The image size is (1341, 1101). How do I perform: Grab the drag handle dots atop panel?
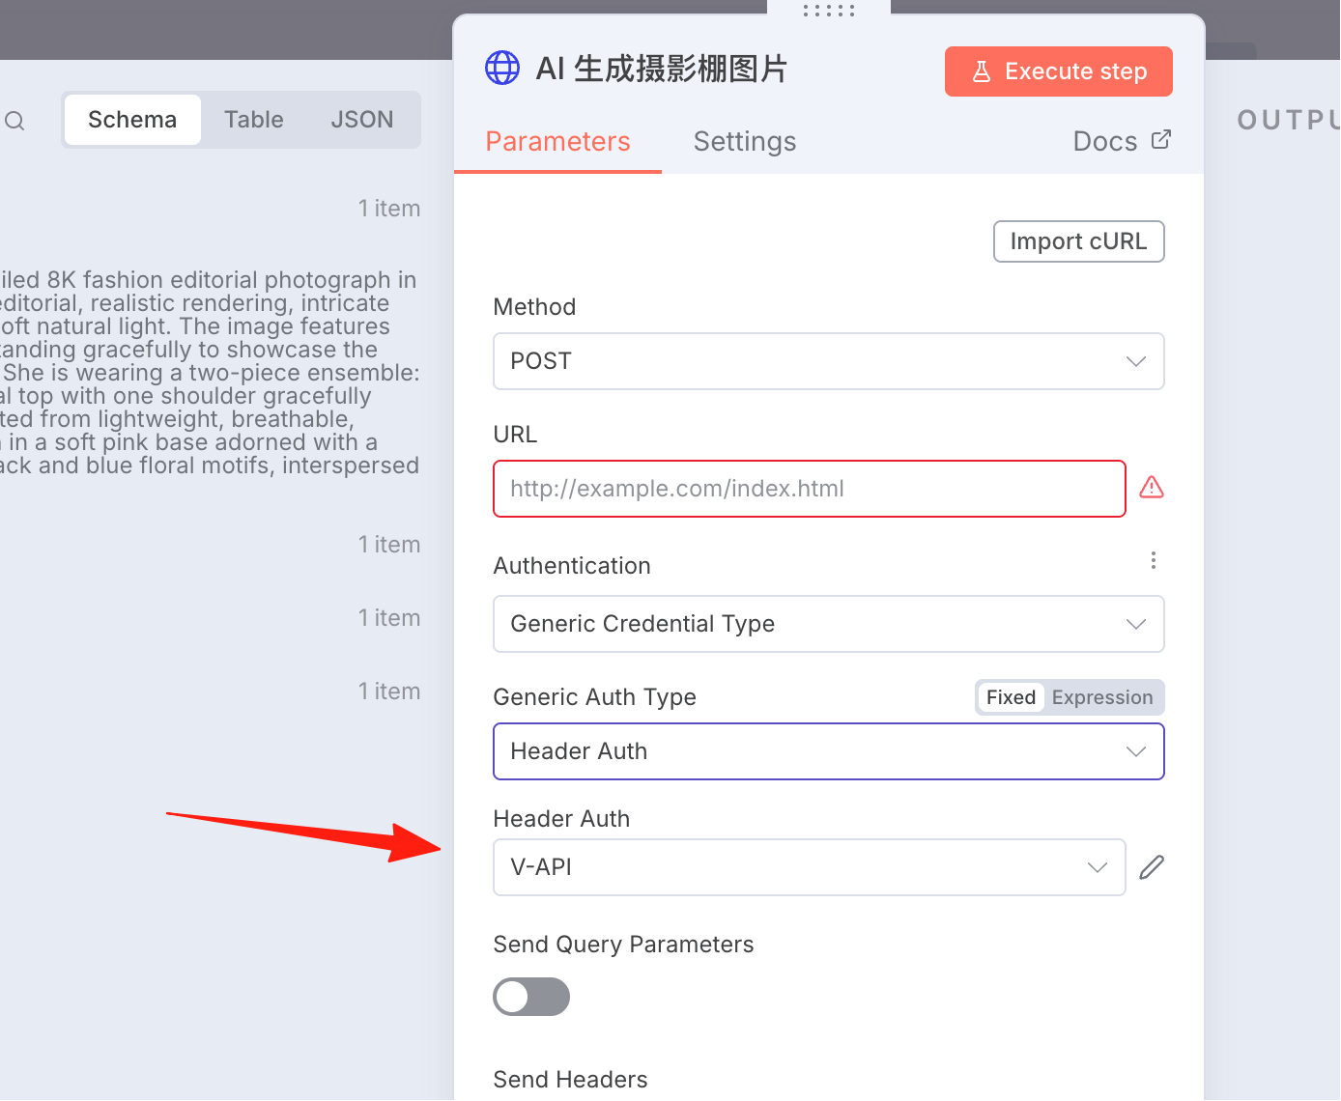point(829,10)
